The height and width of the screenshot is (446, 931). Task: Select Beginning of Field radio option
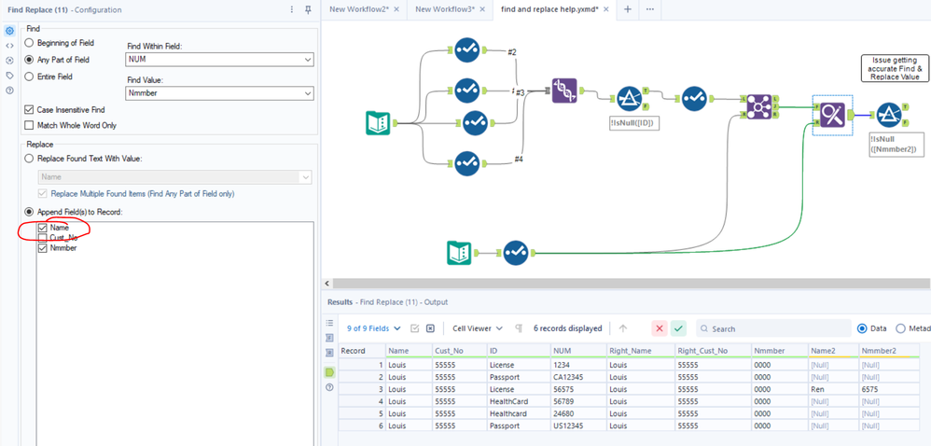pyautogui.click(x=29, y=43)
